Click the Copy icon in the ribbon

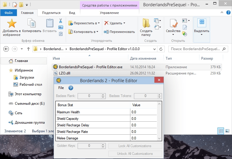pos(31,24)
